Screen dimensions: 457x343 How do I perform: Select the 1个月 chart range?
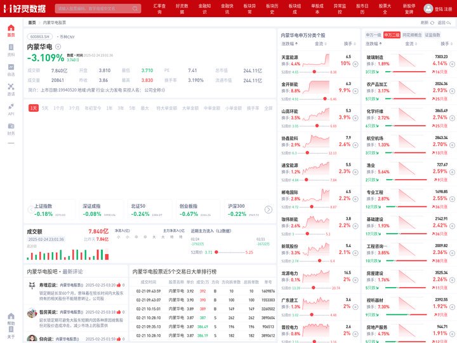click(58, 108)
